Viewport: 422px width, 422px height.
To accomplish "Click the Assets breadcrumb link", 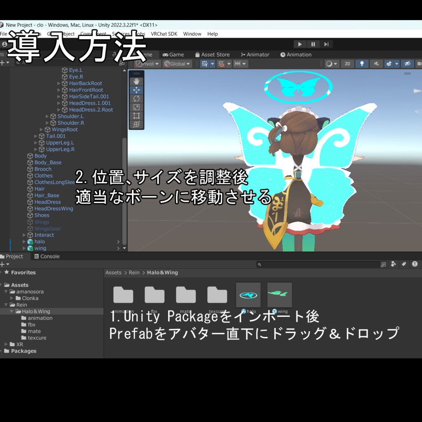I will pyautogui.click(x=113, y=273).
